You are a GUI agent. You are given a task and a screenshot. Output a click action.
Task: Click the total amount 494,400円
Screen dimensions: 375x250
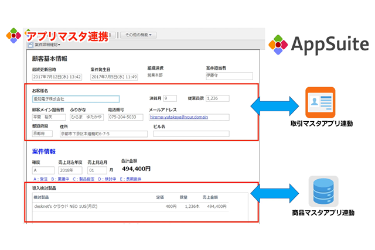click(x=137, y=169)
